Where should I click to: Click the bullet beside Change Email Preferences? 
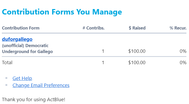point(6,85)
